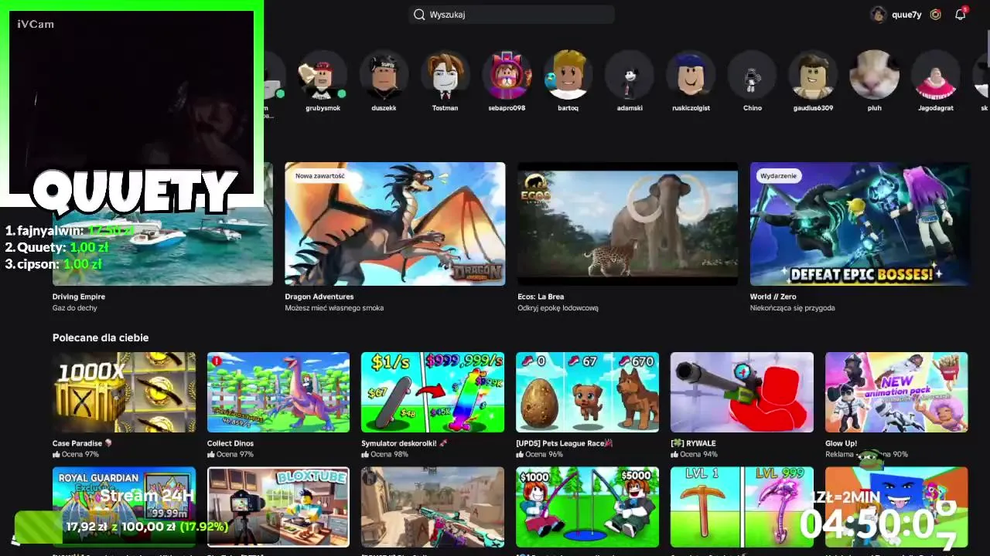Open the Polecane dla ciebie section heading
This screenshot has height=556, width=990.
point(101,337)
